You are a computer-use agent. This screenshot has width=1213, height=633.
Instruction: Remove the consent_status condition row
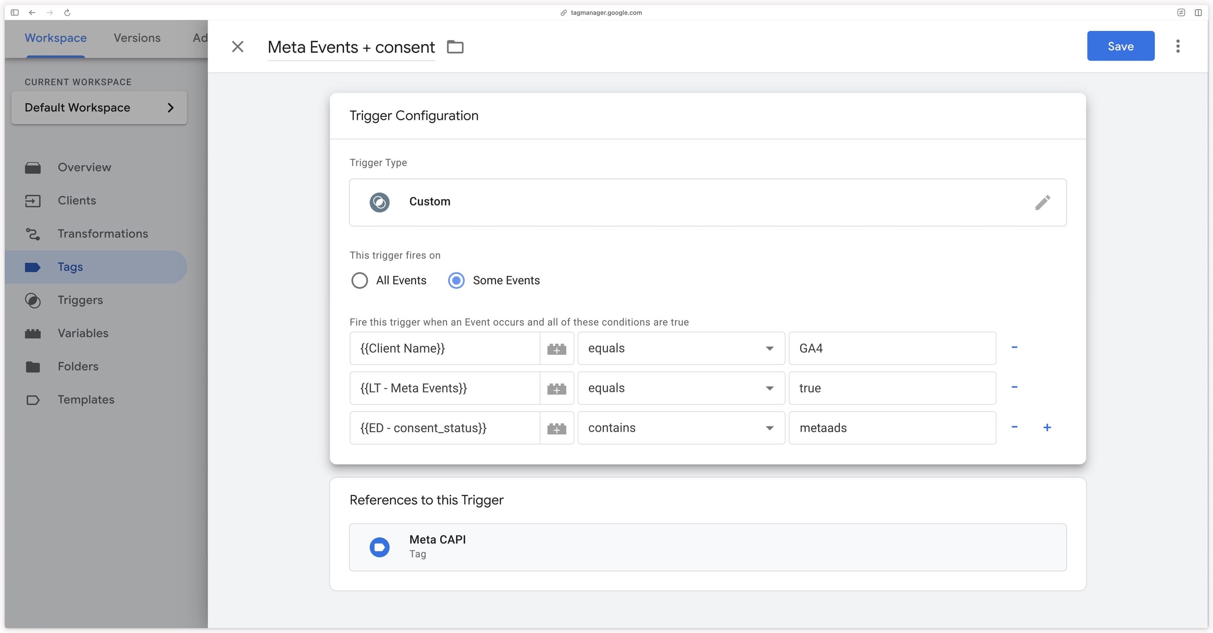tap(1014, 427)
